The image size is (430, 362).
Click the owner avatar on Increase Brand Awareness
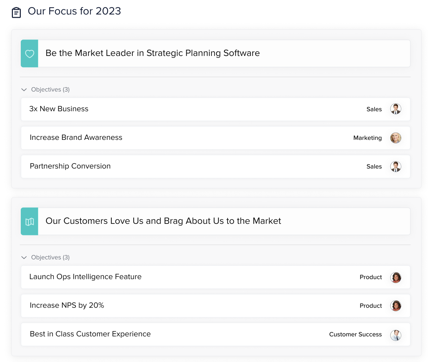coord(395,138)
